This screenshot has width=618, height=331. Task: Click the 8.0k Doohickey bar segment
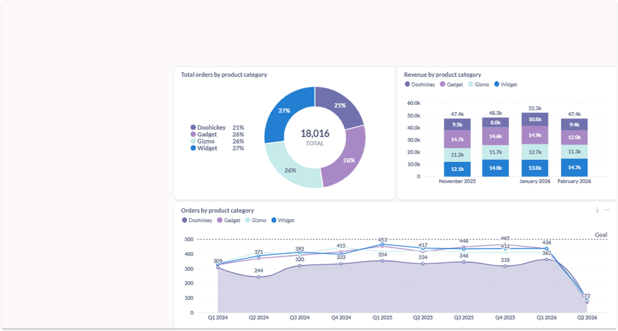click(x=495, y=122)
